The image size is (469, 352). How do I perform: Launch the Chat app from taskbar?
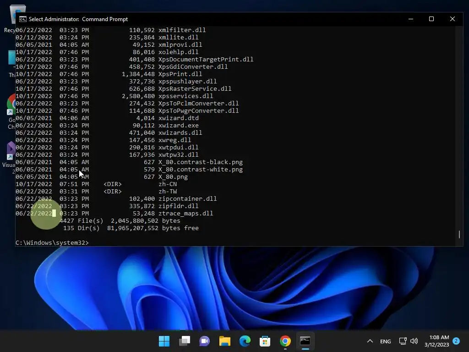(204, 341)
